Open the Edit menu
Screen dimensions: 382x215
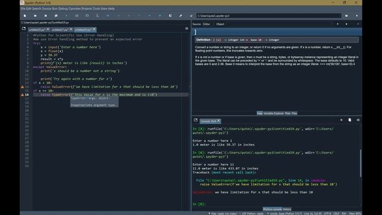click(29, 8)
